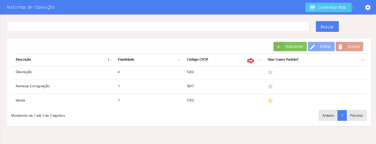Open the settings gear icon
This screenshot has height=144, width=376.
[368, 7]
